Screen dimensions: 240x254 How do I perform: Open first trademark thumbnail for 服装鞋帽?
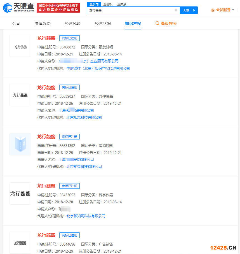coord(20,46)
